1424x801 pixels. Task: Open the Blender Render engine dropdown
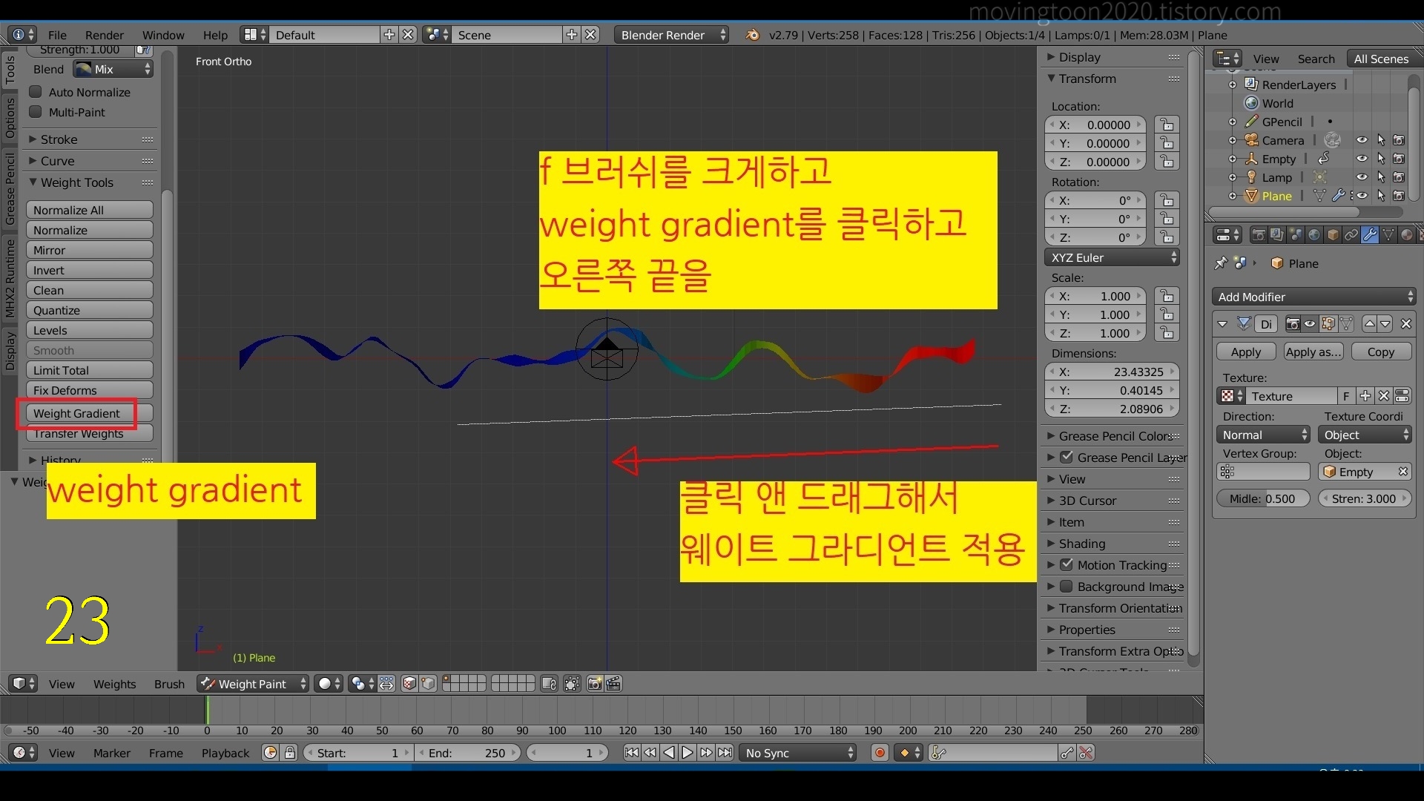click(671, 35)
